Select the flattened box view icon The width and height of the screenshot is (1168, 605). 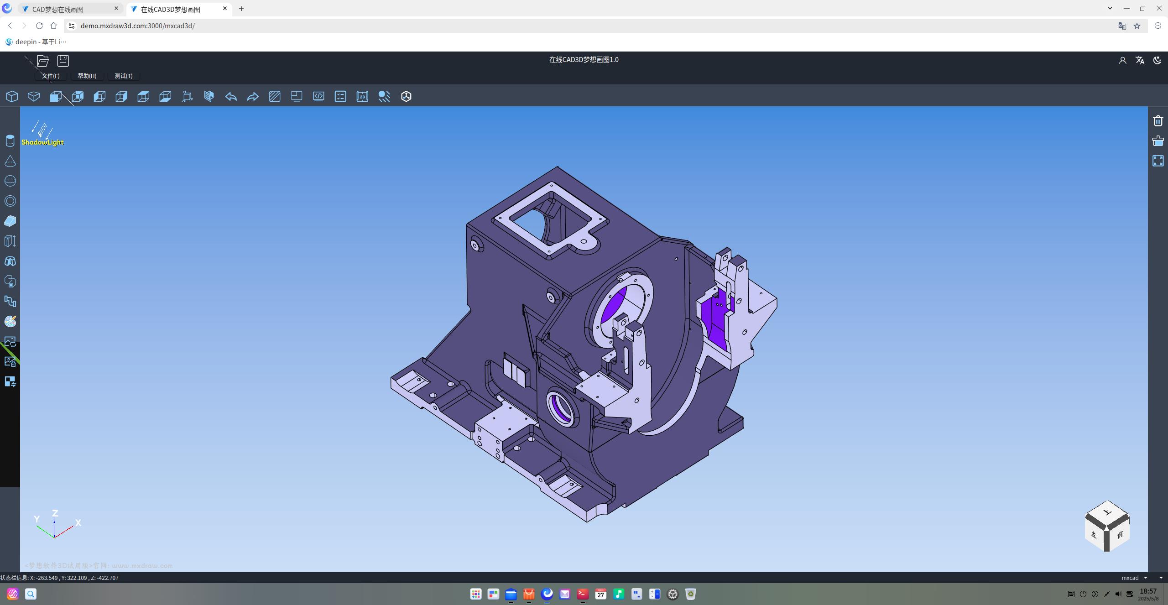click(34, 96)
